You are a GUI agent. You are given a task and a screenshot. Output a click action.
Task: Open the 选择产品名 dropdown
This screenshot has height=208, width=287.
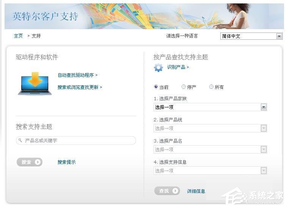(210, 149)
